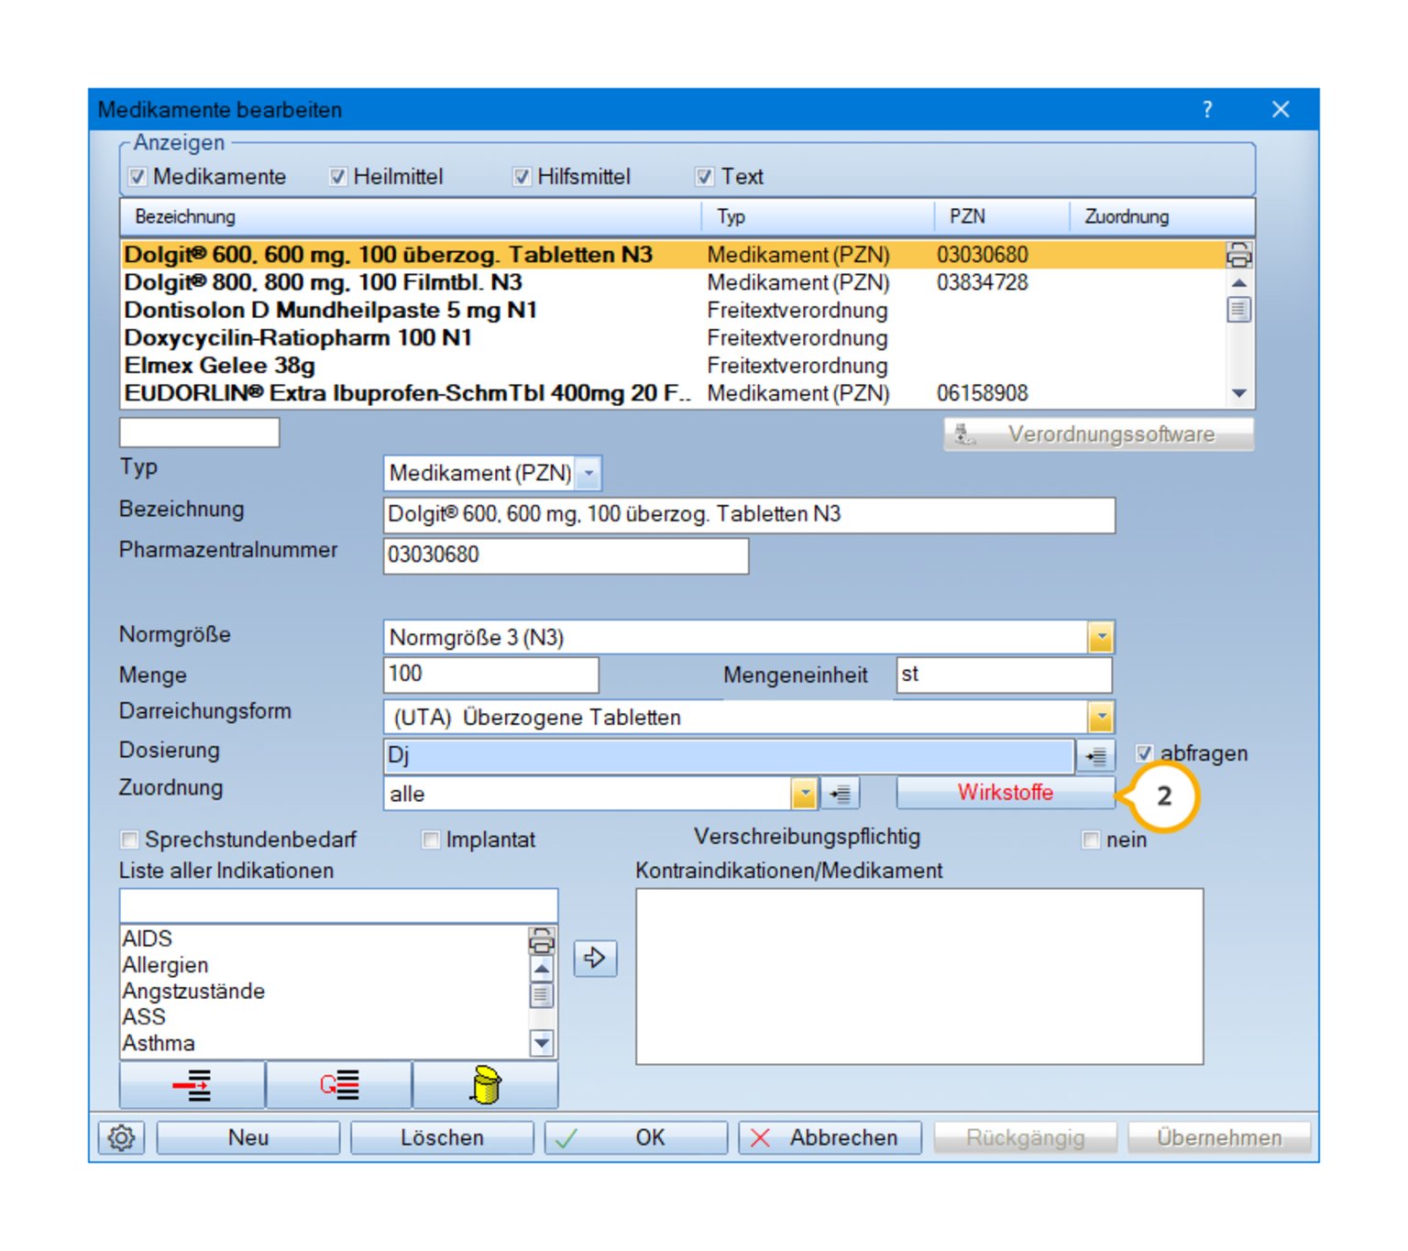The height and width of the screenshot is (1251, 1408).
Task: Click indications list scroll down arrow
Action: pyautogui.click(x=542, y=1043)
